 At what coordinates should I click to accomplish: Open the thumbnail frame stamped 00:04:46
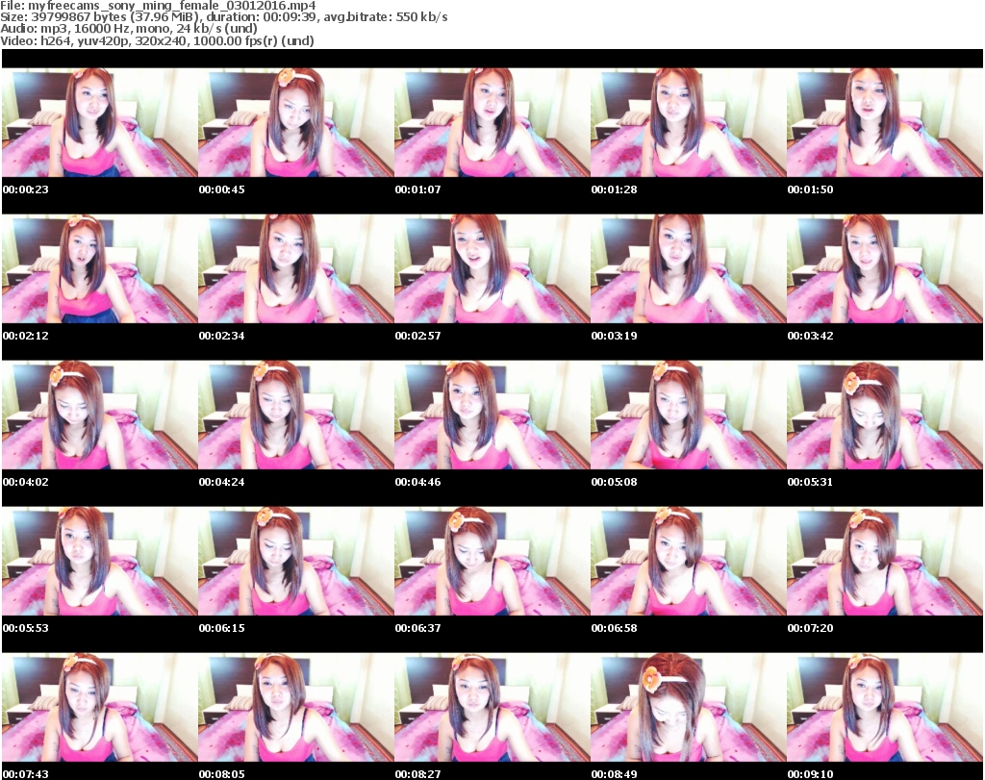point(492,415)
